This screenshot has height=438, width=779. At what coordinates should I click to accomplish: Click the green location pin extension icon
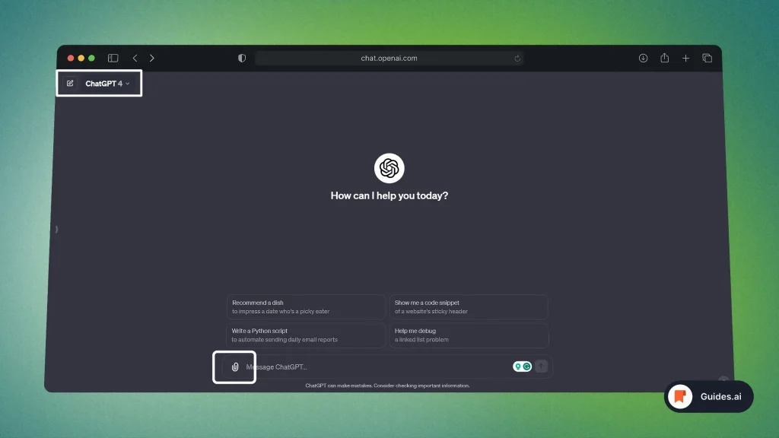pyautogui.click(x=517, y=367)
